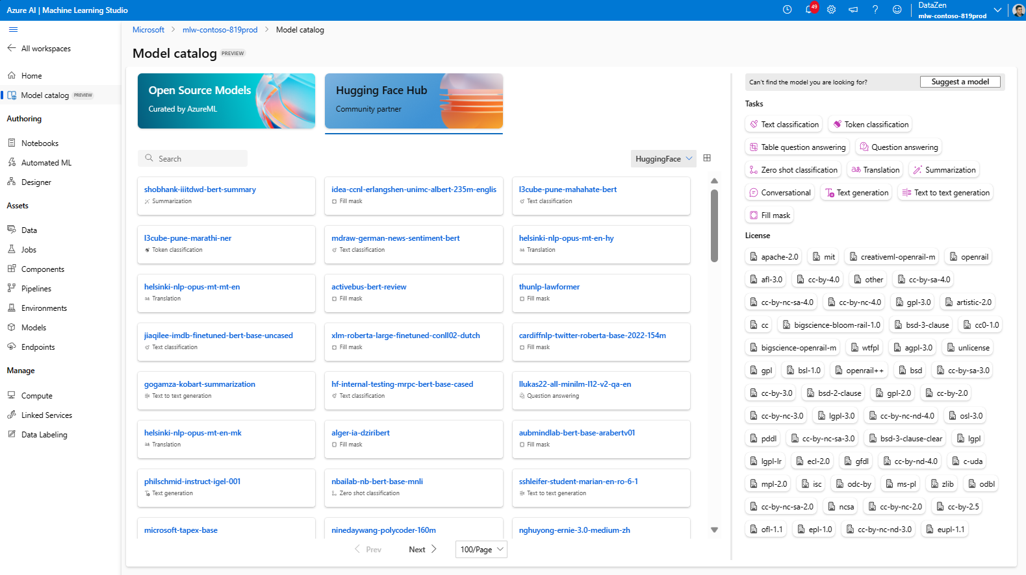This screenshot has width=1026, height=575.
Task: Click the recent history clock icon
Action: 787,10
